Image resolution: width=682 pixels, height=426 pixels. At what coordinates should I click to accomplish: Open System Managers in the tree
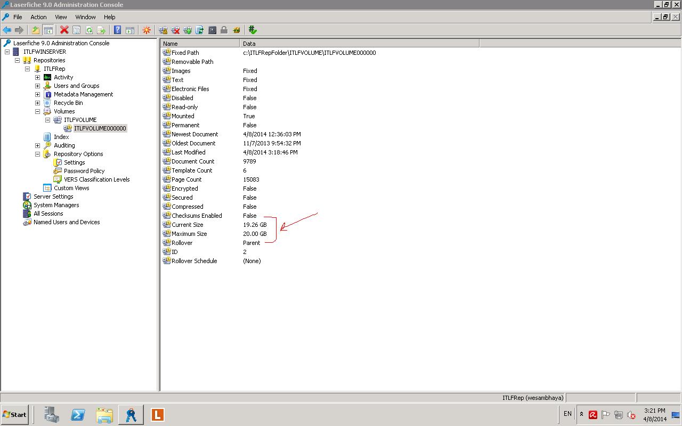pos(56,205)
